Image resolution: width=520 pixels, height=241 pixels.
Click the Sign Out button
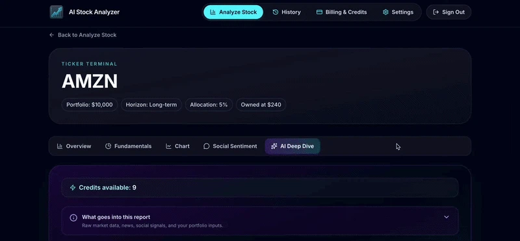click(448, 12)
